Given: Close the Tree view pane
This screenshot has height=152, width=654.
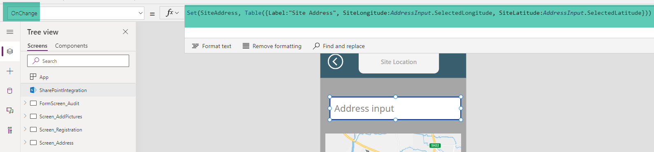Looking at the screenshot, I should 125,32.
